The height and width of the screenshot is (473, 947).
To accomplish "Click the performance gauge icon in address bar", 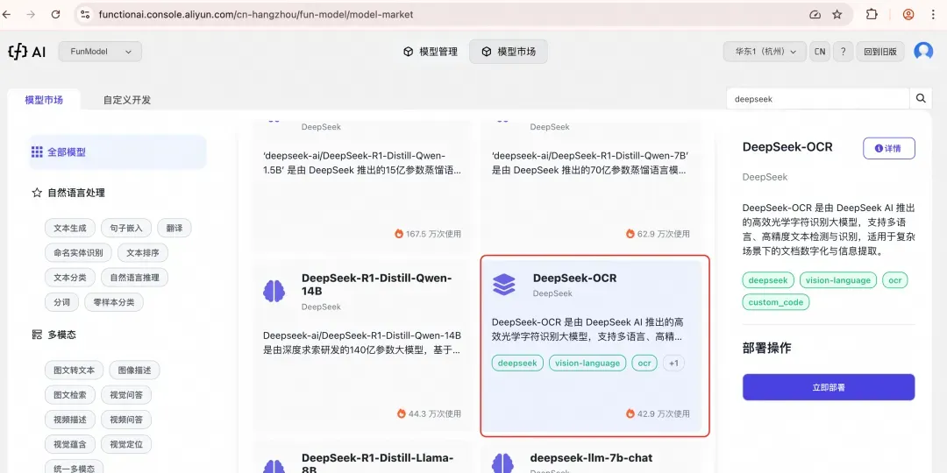I will [815, 15].
